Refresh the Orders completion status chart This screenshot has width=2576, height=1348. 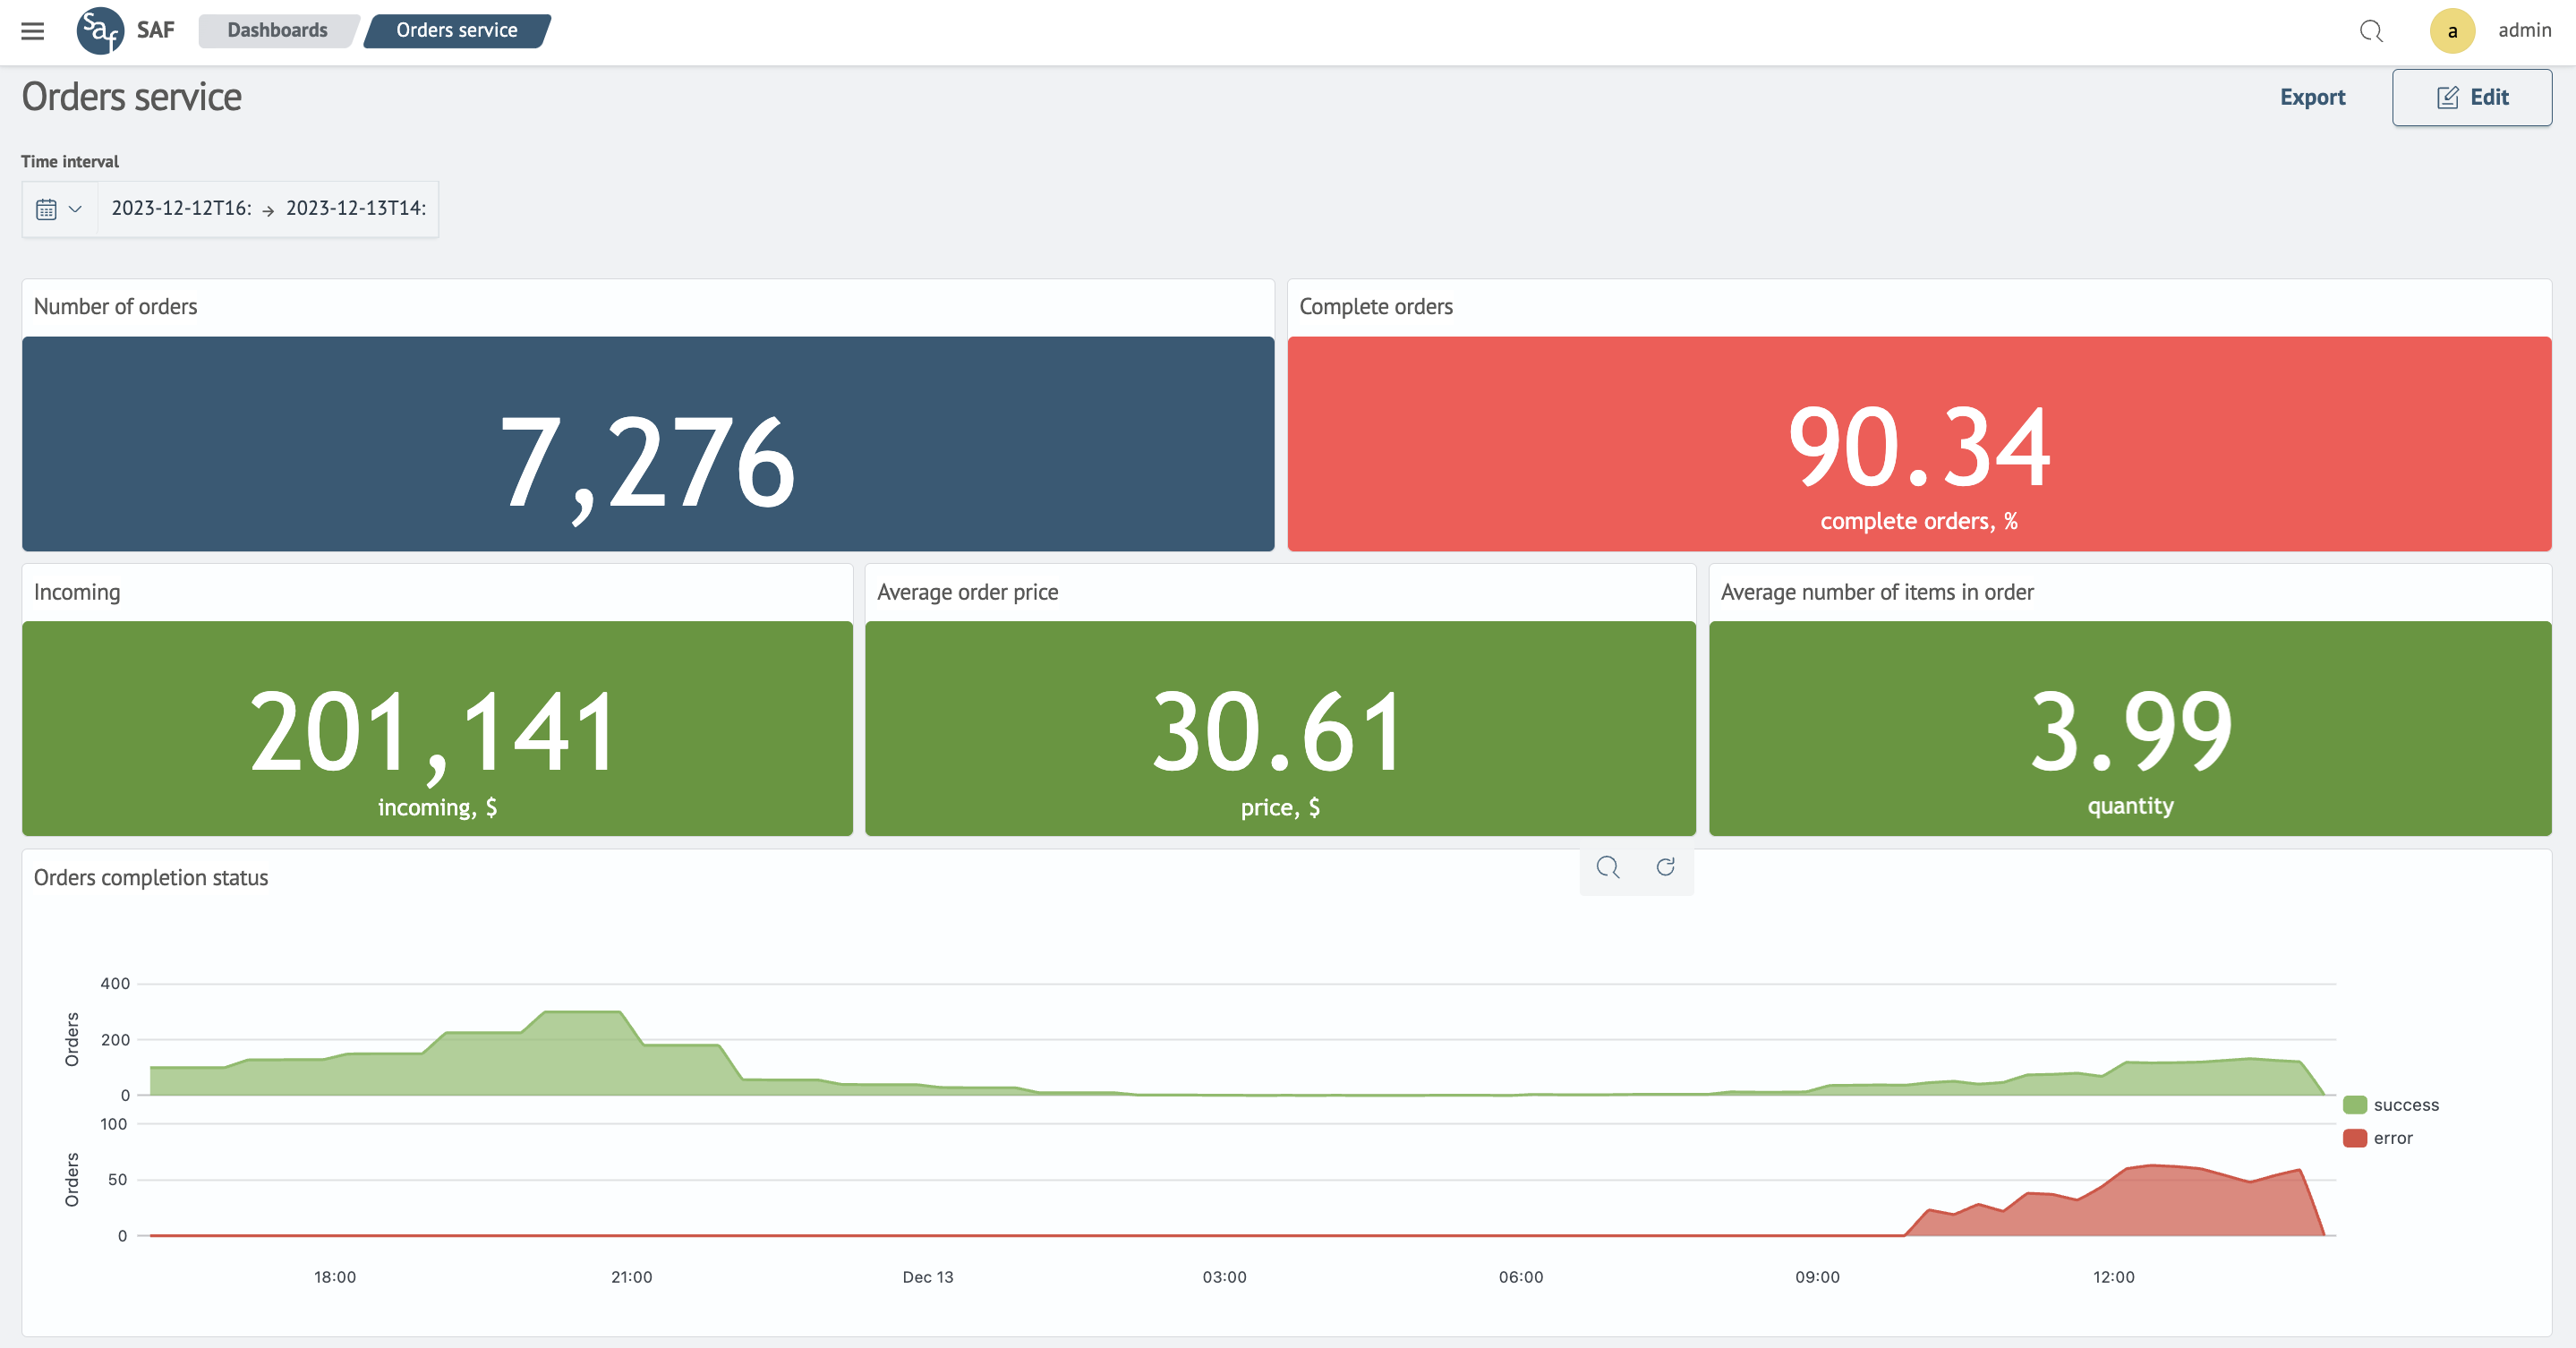coord(1665,867)
